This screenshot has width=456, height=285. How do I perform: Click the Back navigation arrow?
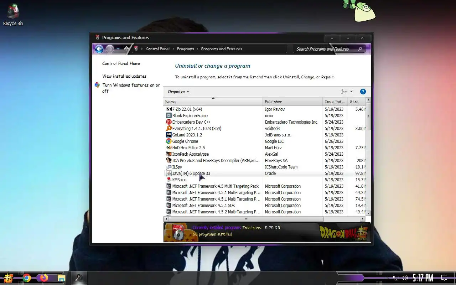[99, 49]
